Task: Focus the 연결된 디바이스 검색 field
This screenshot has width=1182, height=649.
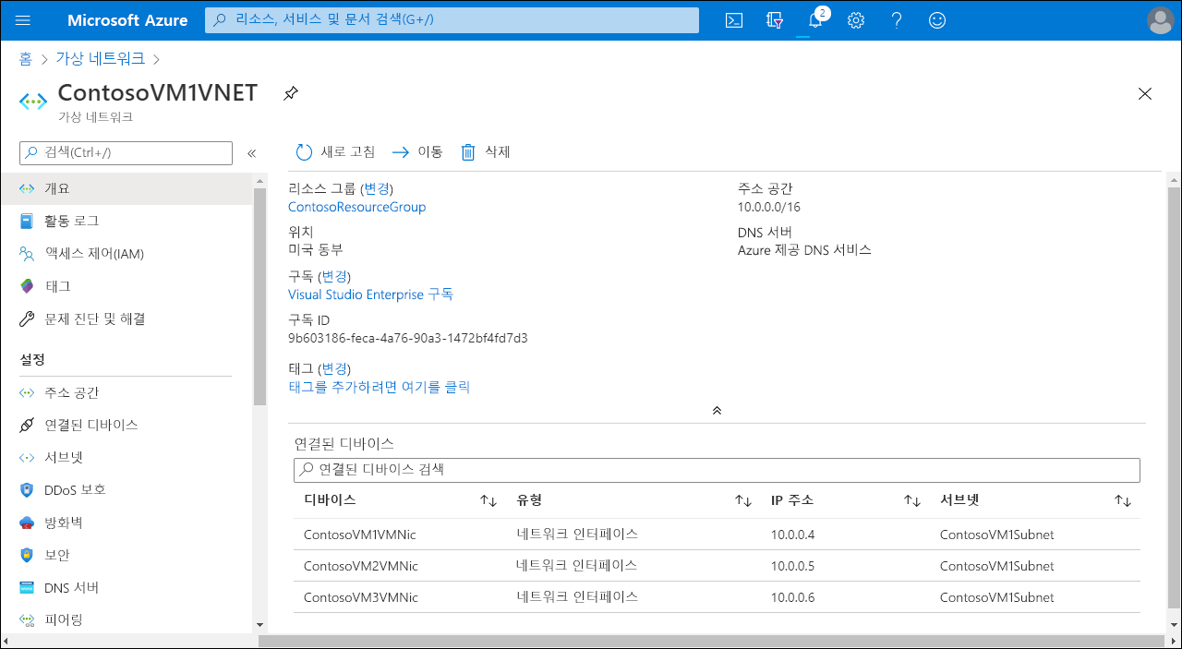Action: 717,470
